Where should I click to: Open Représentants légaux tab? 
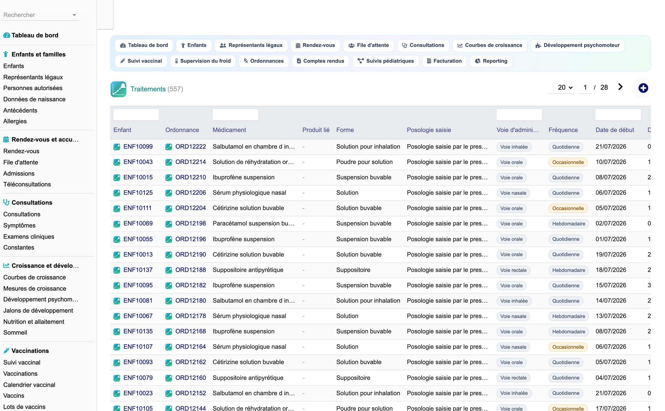251,45
